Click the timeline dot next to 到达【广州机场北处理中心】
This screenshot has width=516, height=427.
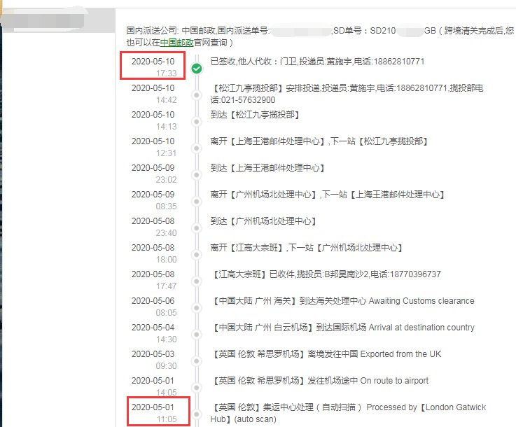click(x=197, y=227)
